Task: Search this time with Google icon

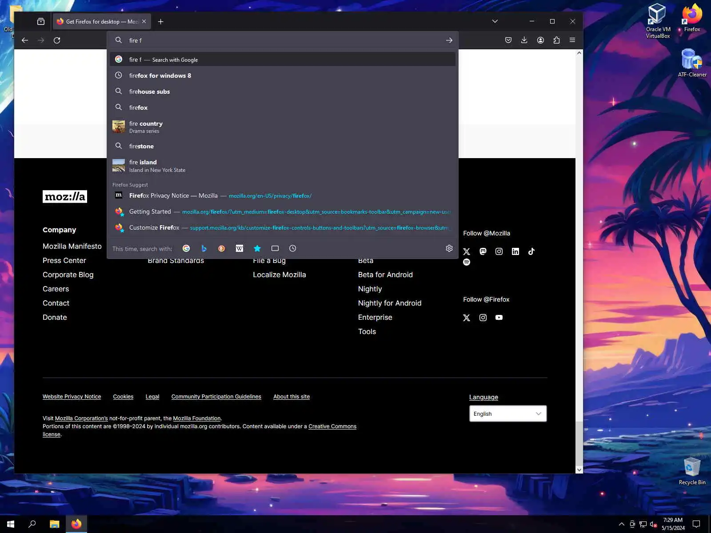Action: pos(186,249)
